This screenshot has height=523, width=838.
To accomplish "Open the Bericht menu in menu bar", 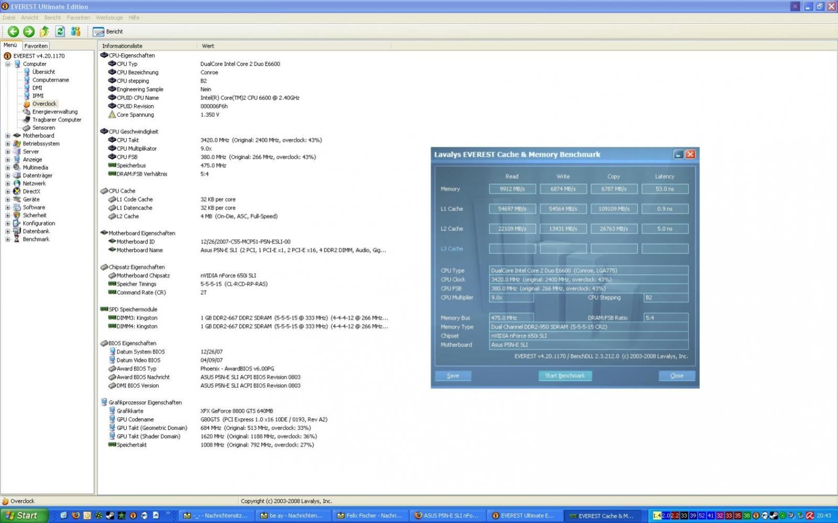I will pyautogui.click(x=52, y=17).
